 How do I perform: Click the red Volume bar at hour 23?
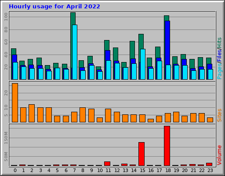209,164
